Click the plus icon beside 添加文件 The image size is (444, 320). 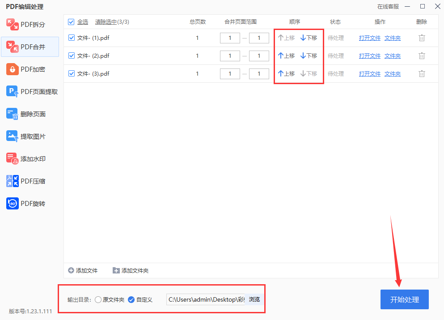[x=71, y=270]
